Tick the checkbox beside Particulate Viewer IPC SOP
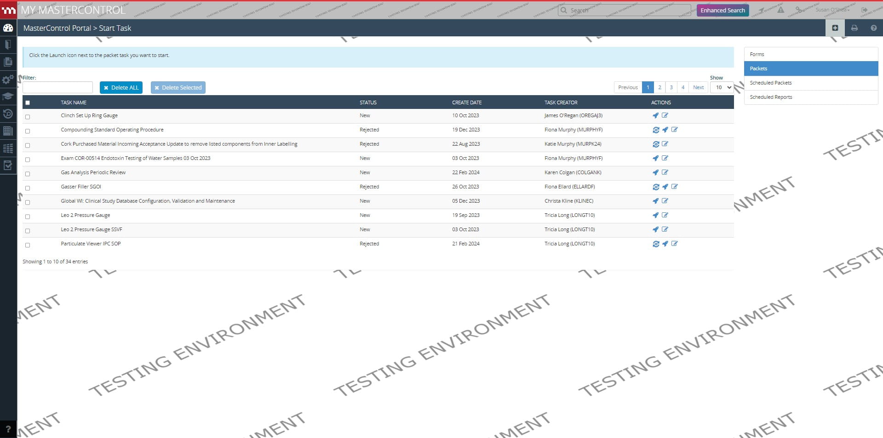 (28, 245)
